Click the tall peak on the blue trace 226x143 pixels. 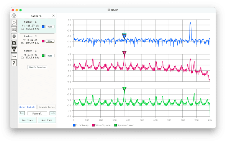tap(190, 23)
